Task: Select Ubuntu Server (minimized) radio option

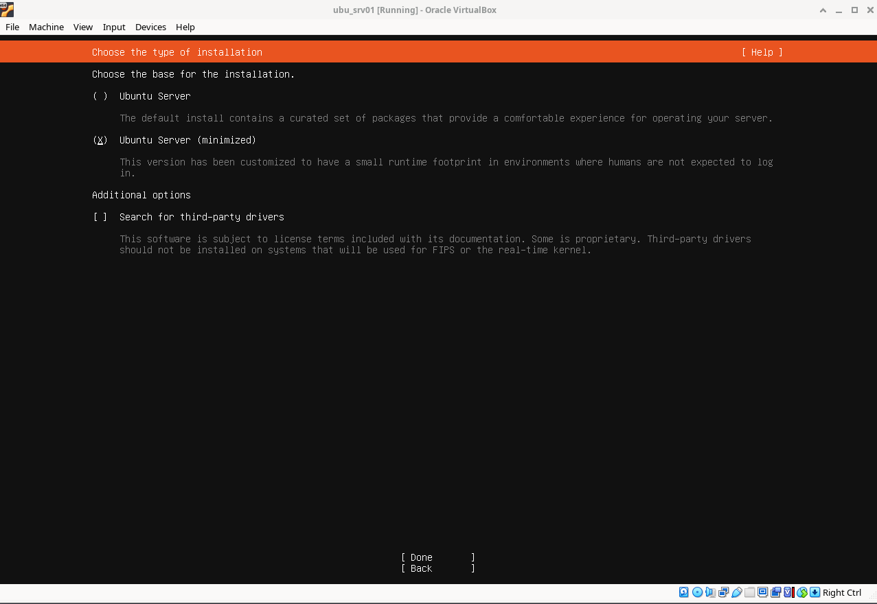Action: tap(100, 140)
